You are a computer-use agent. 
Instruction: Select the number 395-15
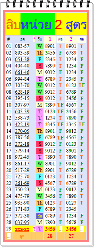click(22, 98)
